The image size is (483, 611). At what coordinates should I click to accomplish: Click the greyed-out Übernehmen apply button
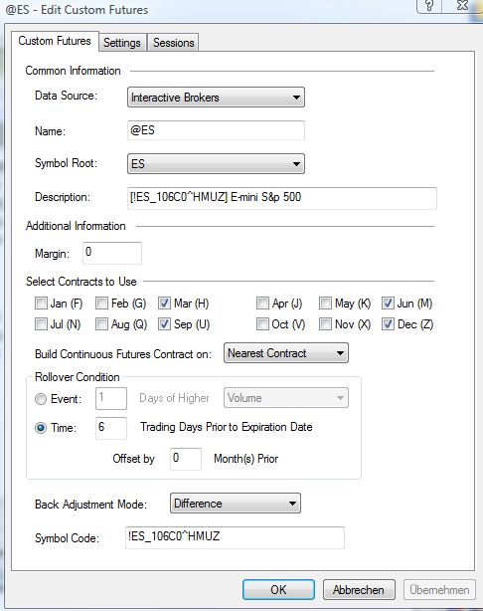[x=439, y=589]
